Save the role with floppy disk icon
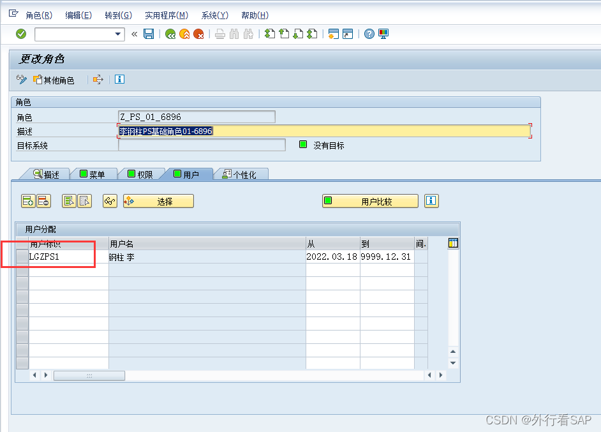The image size is (601, 432). [149, 34]
